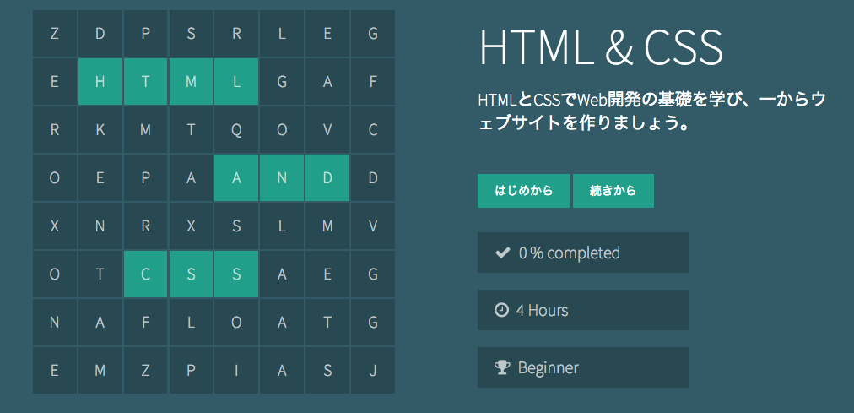Screen dimensions: 854x413
Task: Select the highlighted S tile adjacent to C
Action: [x=191, y=274]
